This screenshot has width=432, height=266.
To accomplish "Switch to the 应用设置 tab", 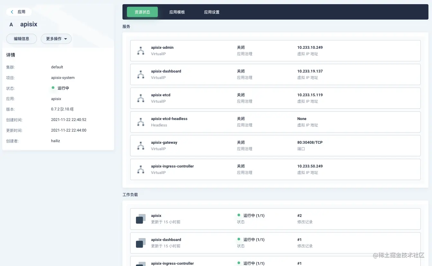I will (212, 12).
